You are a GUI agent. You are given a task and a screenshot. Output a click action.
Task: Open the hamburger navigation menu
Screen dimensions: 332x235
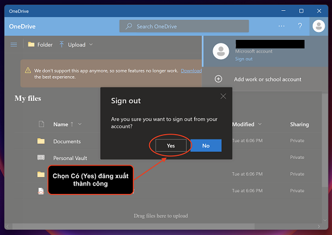tap(14, 45)
